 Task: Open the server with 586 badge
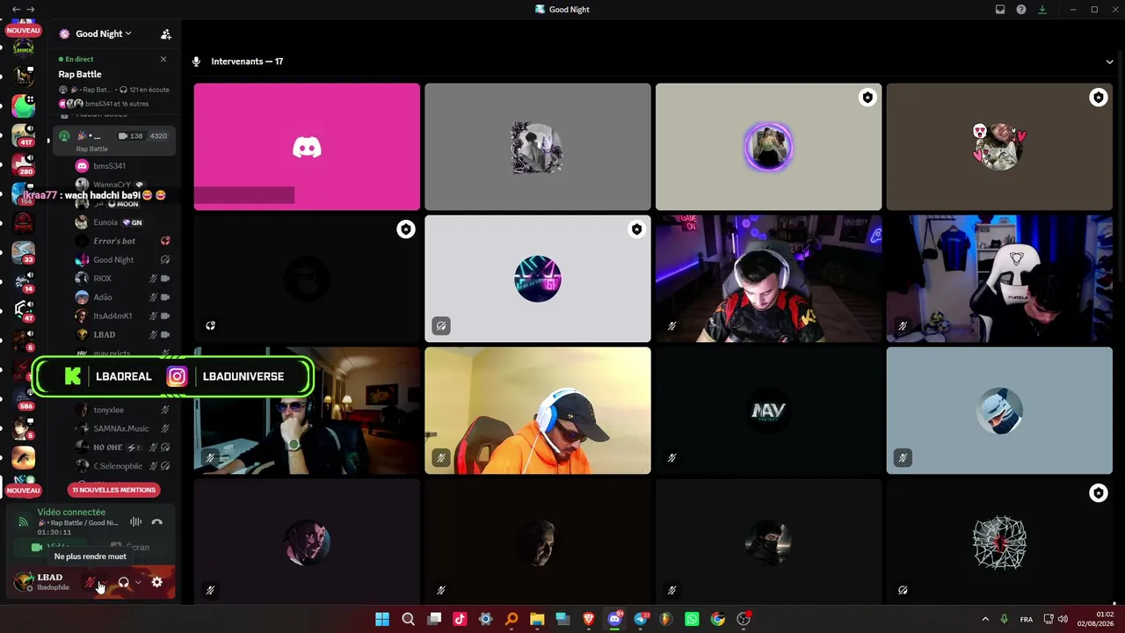[23, 399]
